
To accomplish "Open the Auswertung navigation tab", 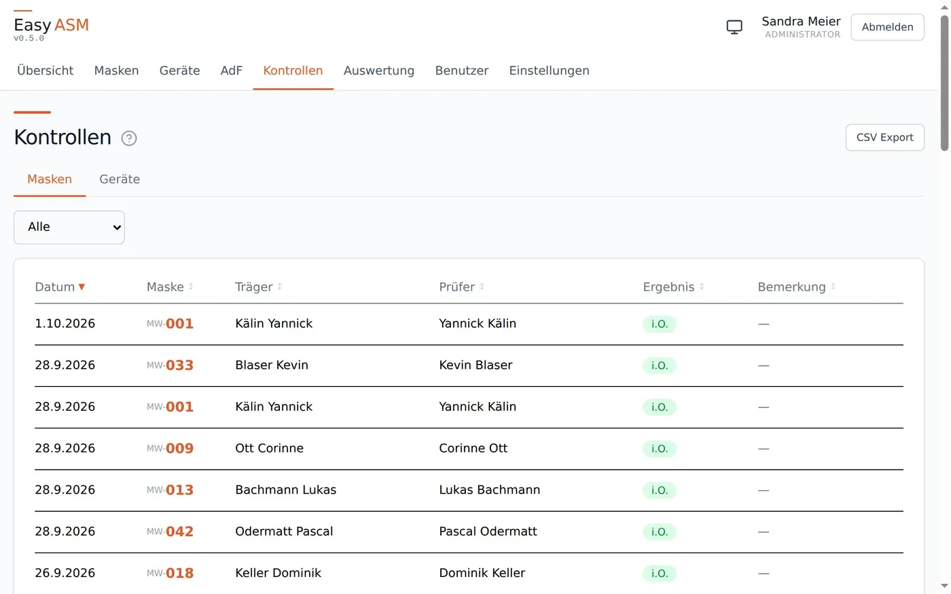I will 379,71.
